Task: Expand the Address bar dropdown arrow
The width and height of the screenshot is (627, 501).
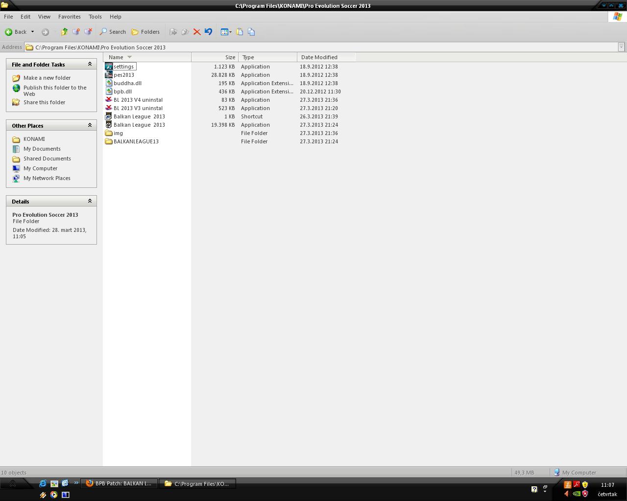Action: (x=621, y=47)
